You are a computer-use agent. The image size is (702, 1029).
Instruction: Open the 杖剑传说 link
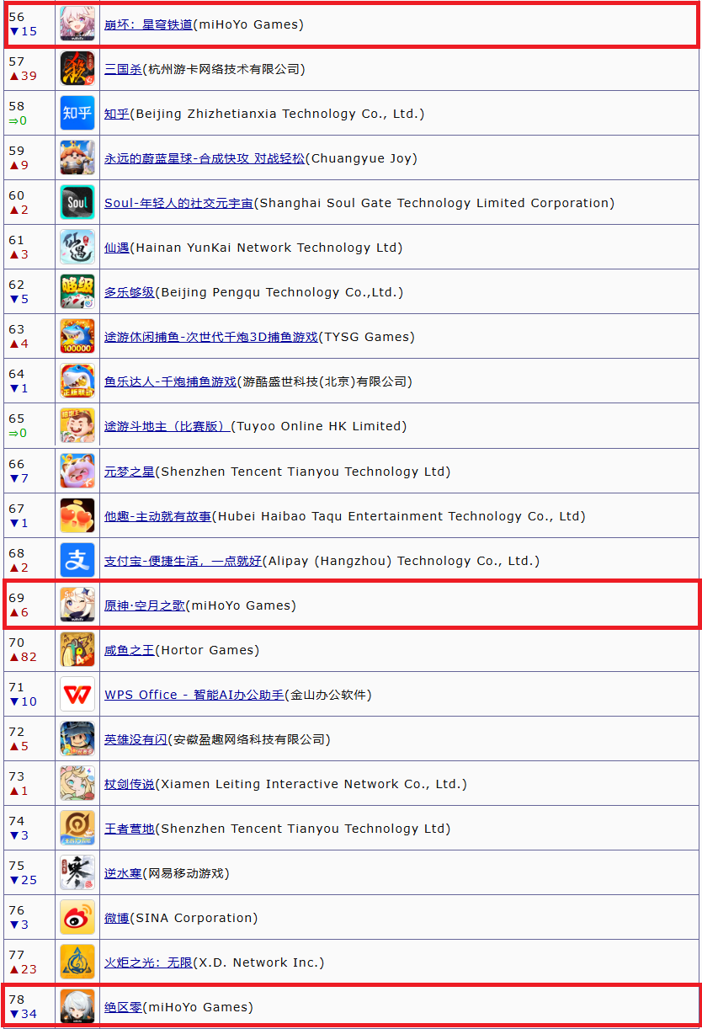click(130, 784)
